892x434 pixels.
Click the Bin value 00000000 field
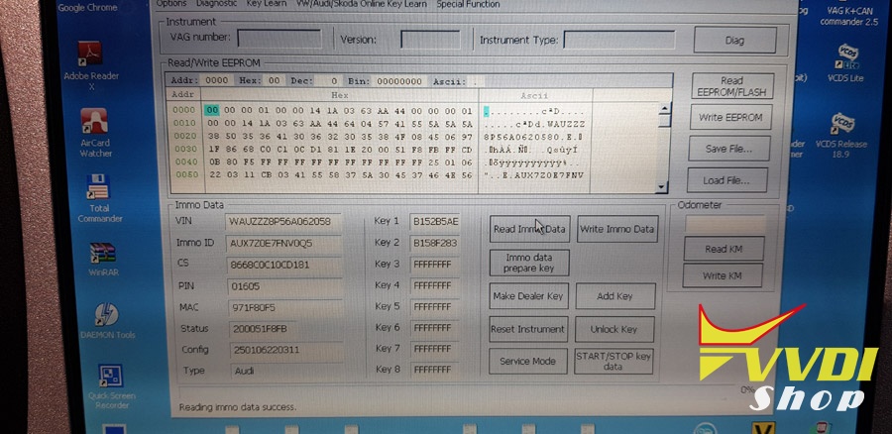click(x=398, y=81)
